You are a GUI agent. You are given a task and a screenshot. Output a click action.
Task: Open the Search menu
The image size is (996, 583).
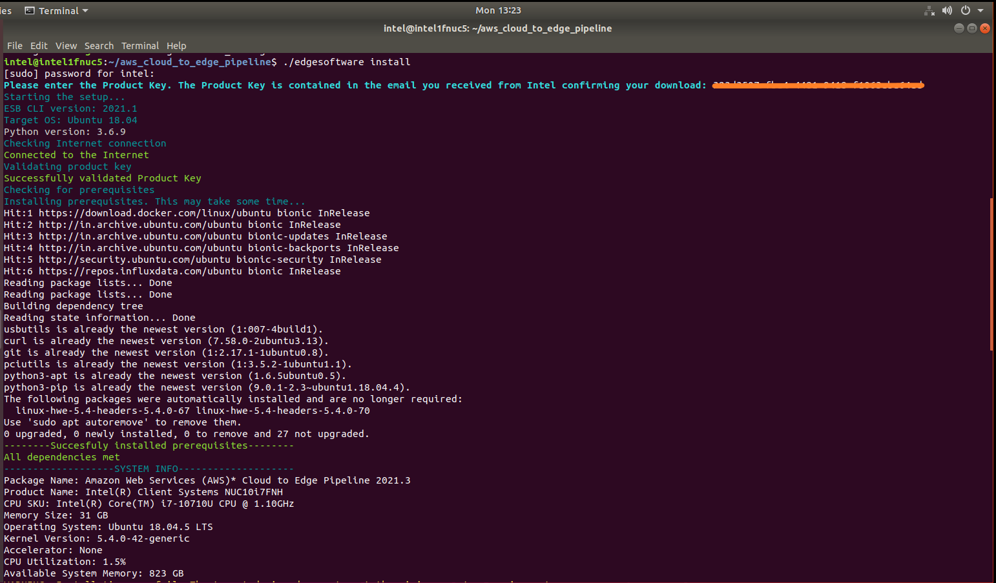click(99, 46)
